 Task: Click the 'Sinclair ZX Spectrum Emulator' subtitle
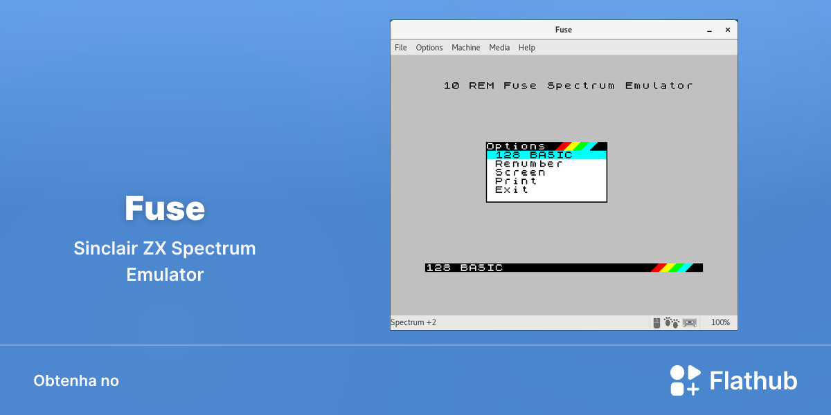tap(165, 261)
